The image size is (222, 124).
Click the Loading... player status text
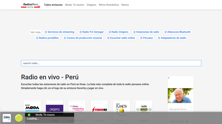[33, 119]
